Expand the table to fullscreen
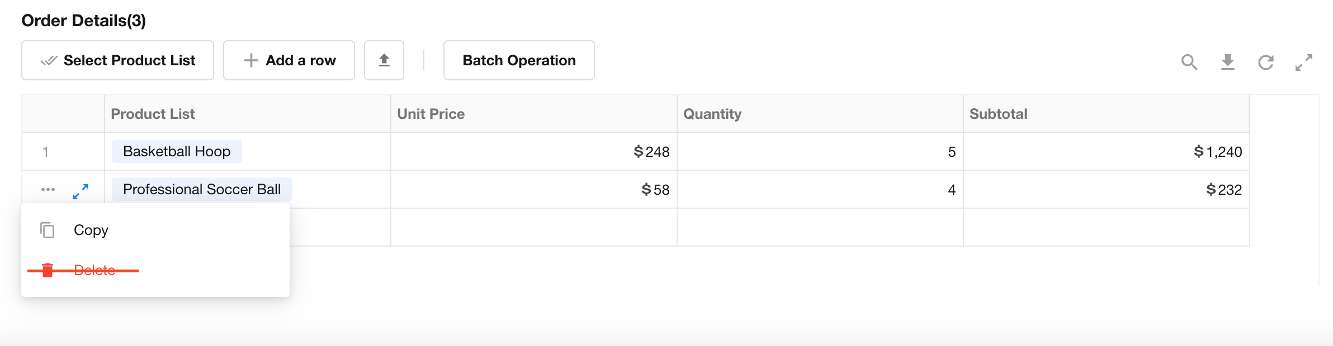This screenshot has height=346, width=1333. [x=1304, y=62]
